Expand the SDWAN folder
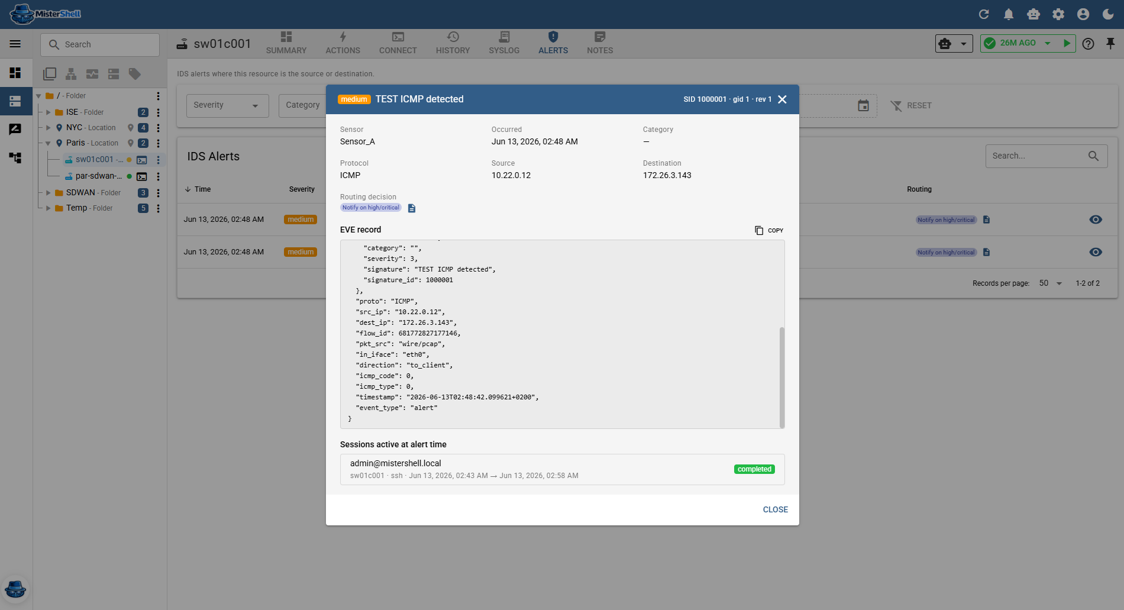 [x=49, y=193]
